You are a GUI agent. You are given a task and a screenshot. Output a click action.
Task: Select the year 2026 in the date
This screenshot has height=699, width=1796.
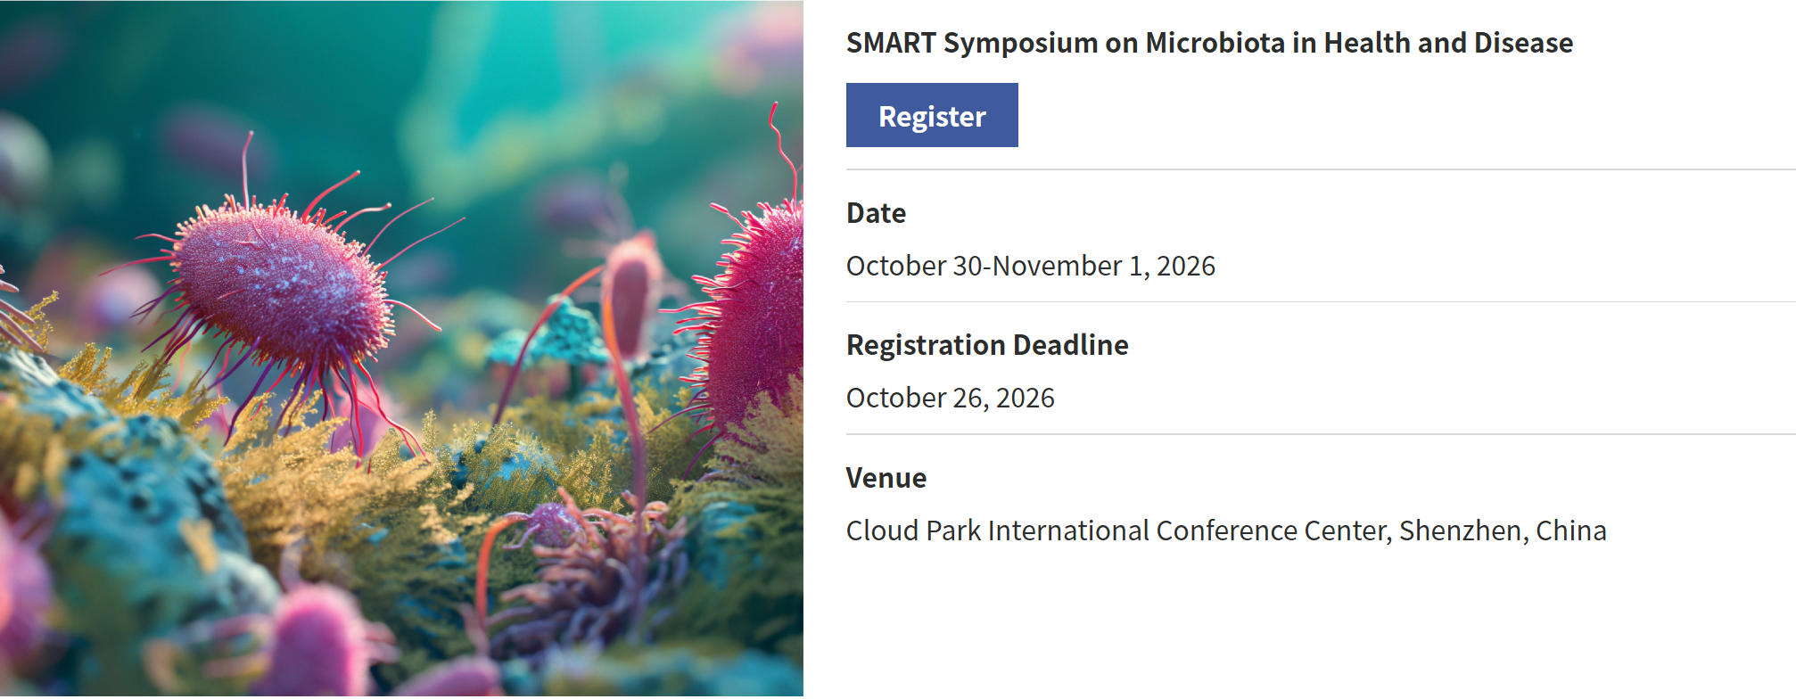[1186, 265]
